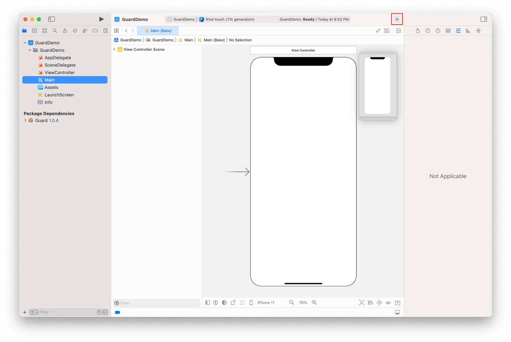This screenshot has height=342, width=511.
Task: Click iPod touch run destination
Action: pos(230,19)
